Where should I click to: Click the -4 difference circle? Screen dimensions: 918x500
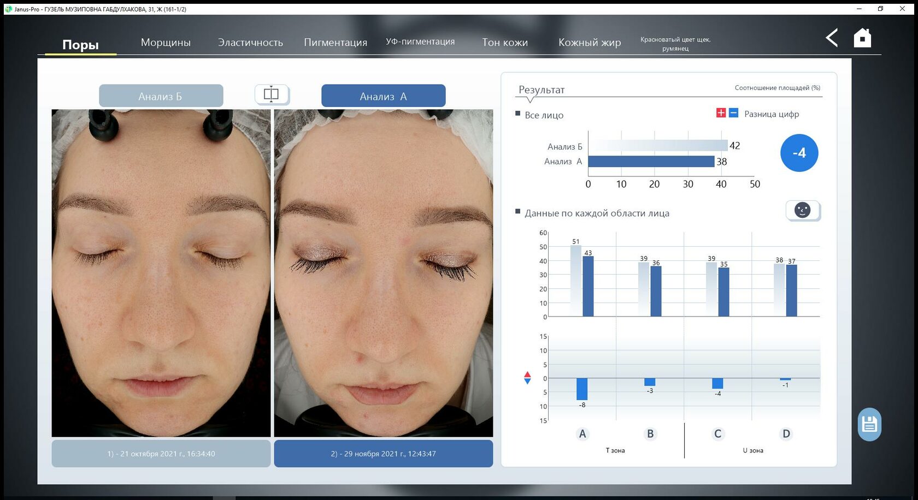point(799,153)
